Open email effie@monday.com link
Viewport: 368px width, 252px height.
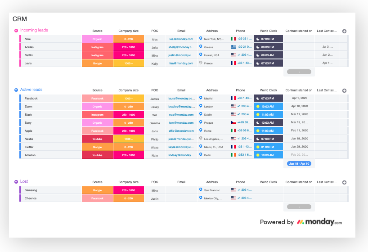coord(181,131)
